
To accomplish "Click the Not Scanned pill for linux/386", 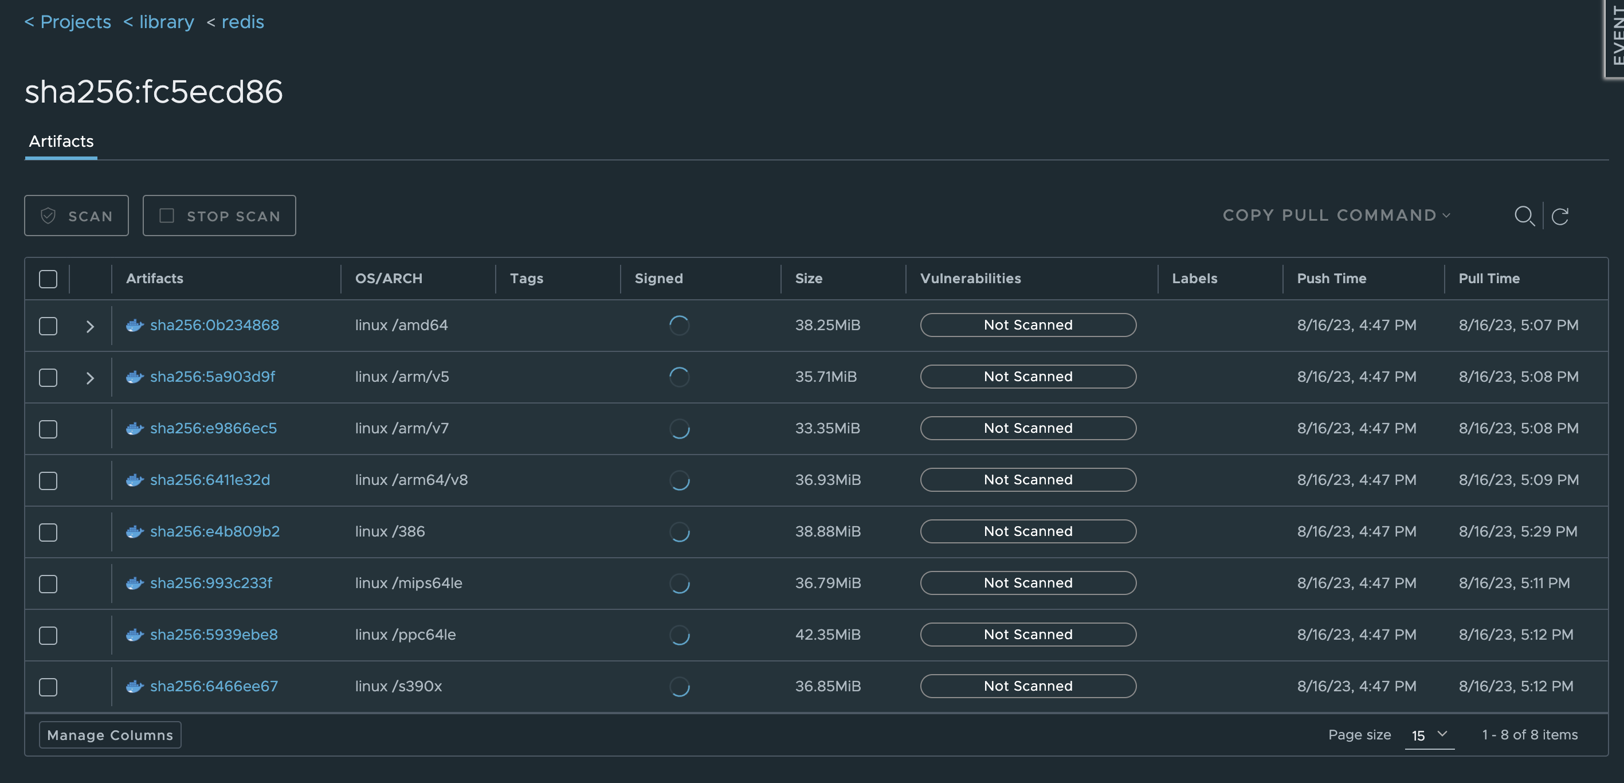I will (x=1027, y=531).
